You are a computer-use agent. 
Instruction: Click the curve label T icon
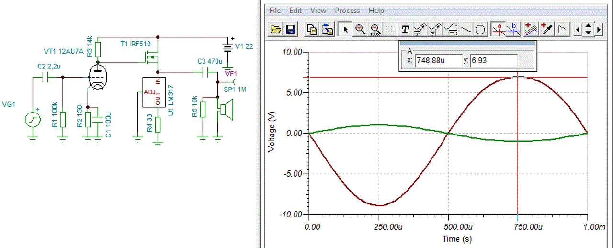[x=420, y=30]
